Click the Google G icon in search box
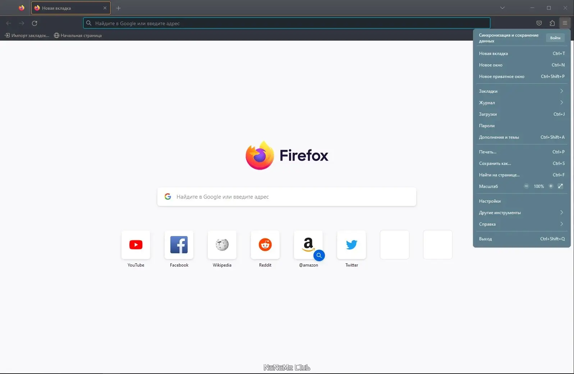 tap(168, 197)
